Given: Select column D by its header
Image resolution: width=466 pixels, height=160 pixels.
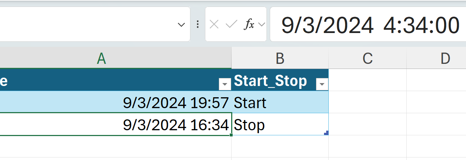Looking at the screenshot, I should [445, 58].
